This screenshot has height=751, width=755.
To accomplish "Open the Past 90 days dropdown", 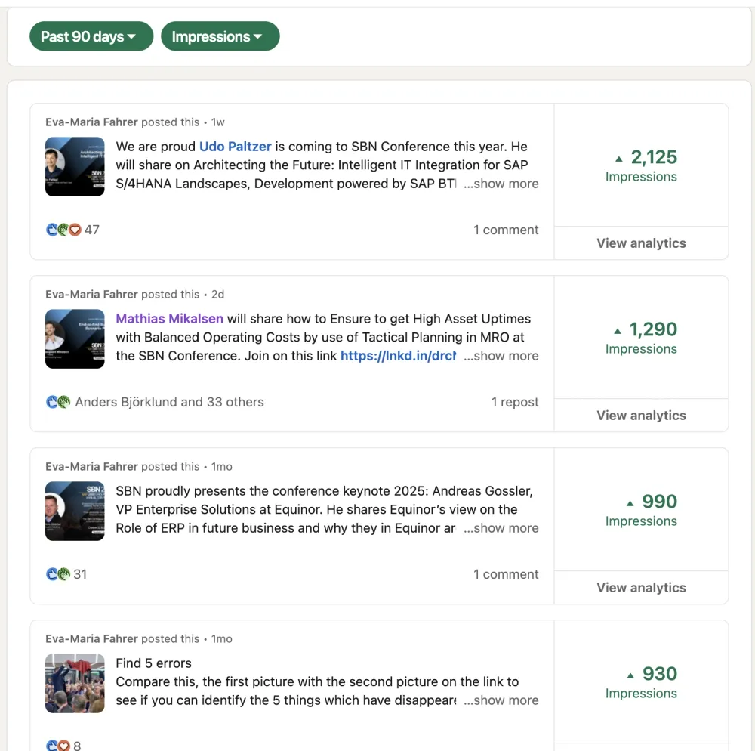I will (91, 36).
